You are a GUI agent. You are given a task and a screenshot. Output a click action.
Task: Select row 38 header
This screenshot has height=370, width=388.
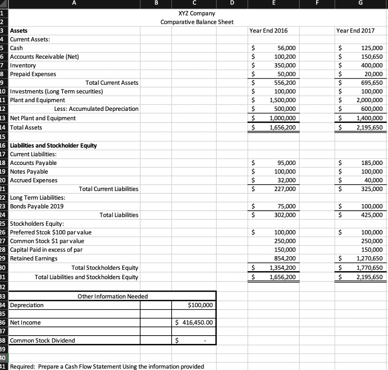(3, 340)
